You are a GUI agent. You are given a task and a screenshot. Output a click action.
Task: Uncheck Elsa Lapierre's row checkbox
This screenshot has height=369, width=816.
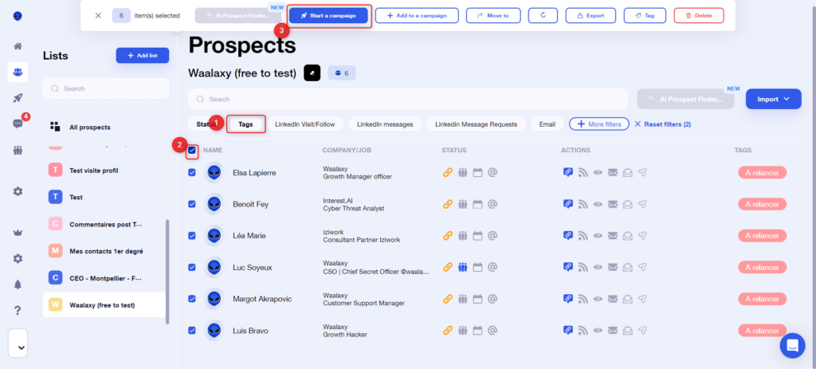192,172
